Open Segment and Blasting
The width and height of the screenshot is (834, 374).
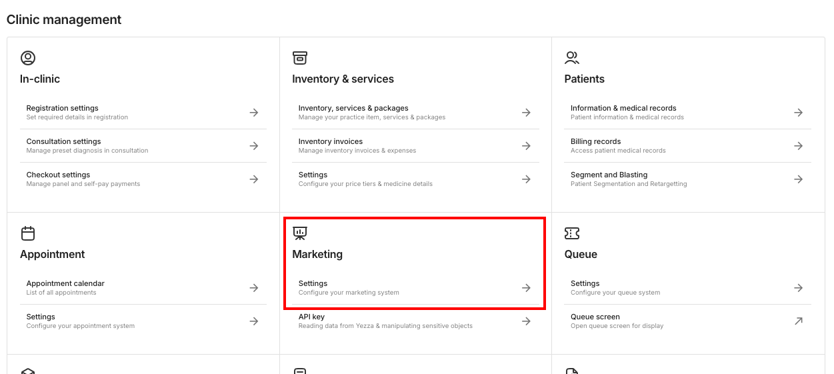coord(687,179)
